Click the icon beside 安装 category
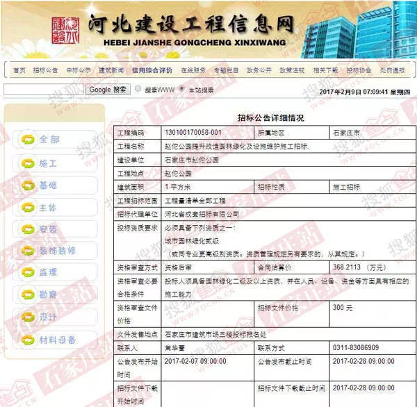Image resolution: width=417 pixels, height=407 pixels. click(28, 229)
